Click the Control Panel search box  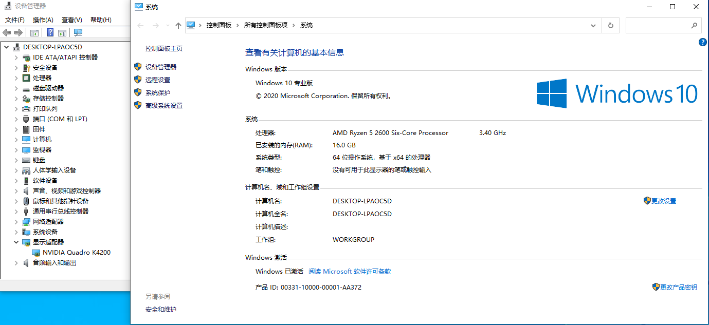tap(663, 25)
